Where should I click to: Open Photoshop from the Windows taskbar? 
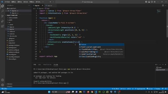point(84,92)
